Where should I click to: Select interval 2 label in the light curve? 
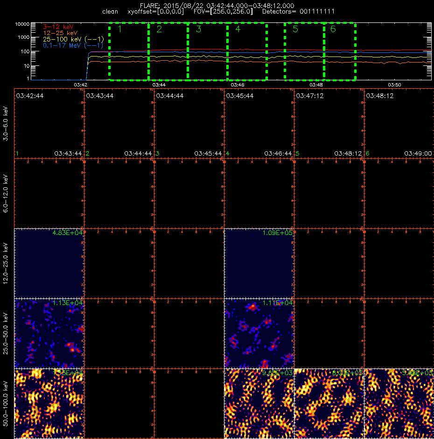pyautogui.click(x=159, y=29)
